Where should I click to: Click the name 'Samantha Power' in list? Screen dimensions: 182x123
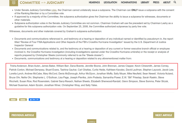pos(111,77)
